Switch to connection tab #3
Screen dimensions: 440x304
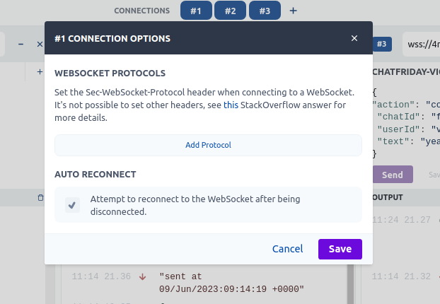pos(265,11)
